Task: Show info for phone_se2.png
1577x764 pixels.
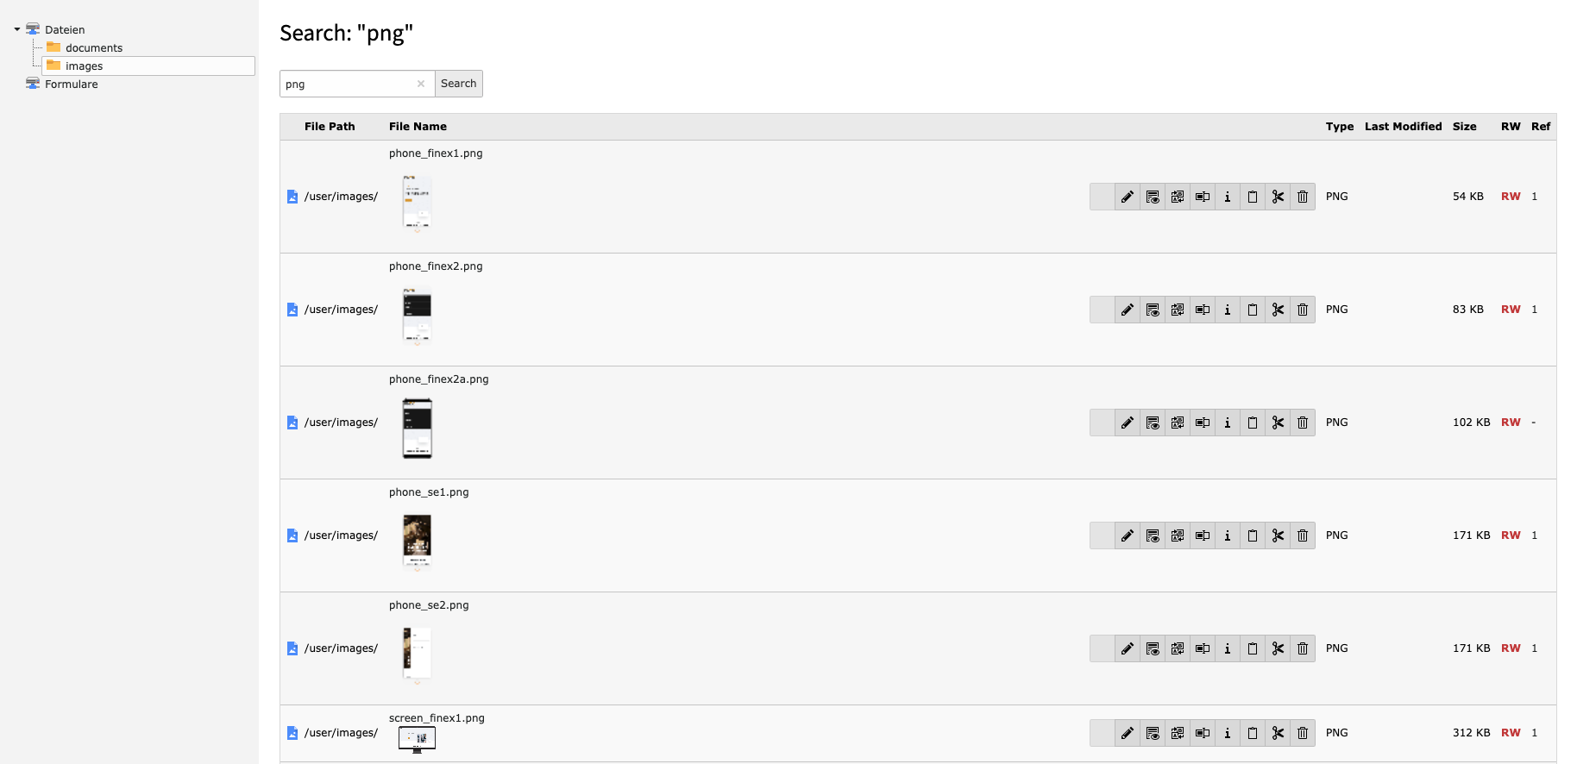Action: [x=1228, y=648]
